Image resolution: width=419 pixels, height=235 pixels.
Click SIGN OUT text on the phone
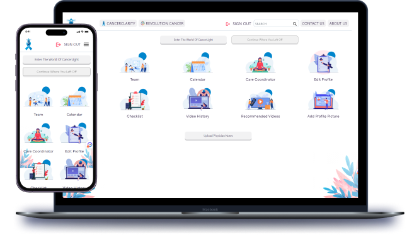click(x=72, y=44)
